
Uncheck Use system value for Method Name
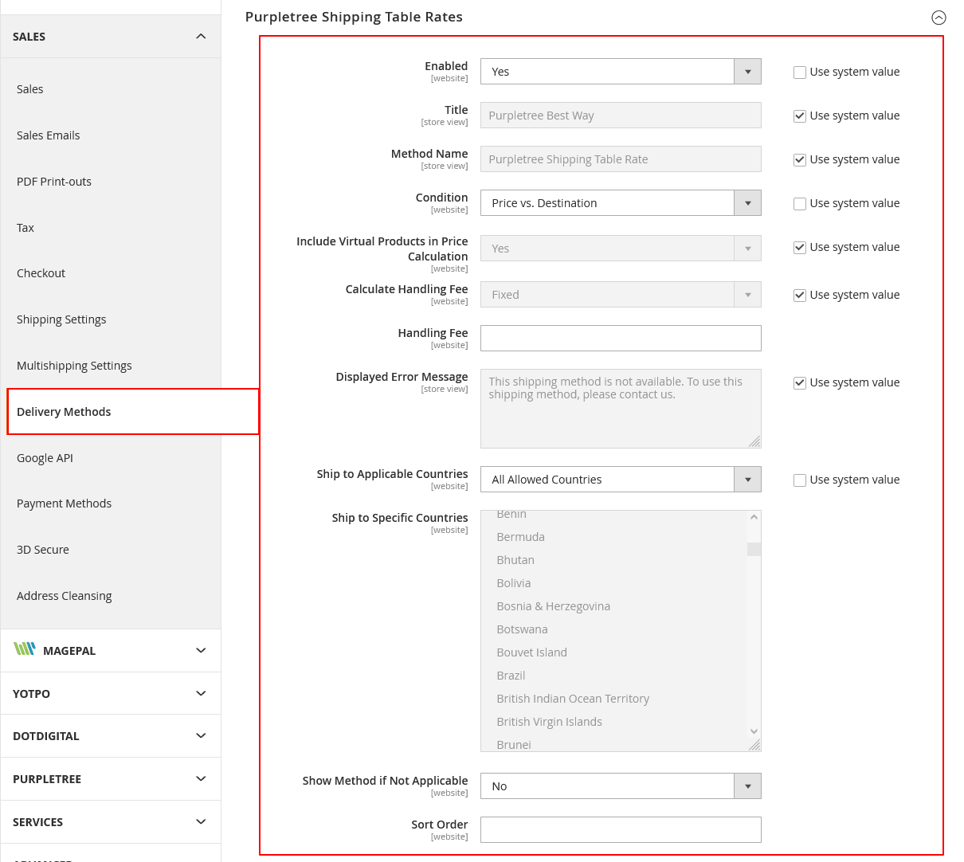point(800,160)
